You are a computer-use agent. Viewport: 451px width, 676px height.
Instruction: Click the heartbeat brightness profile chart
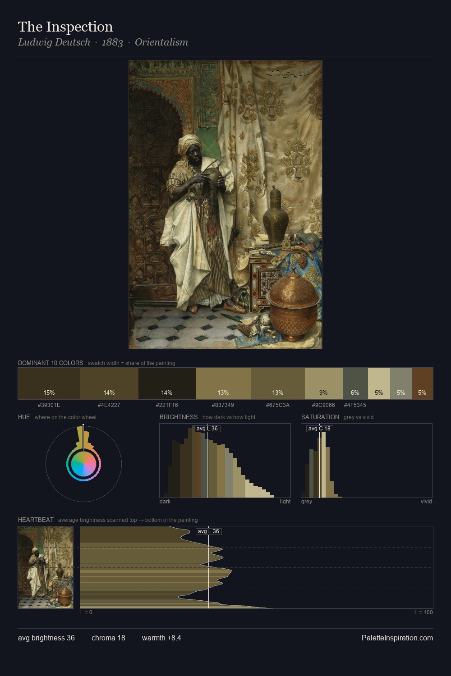point(257,567)
